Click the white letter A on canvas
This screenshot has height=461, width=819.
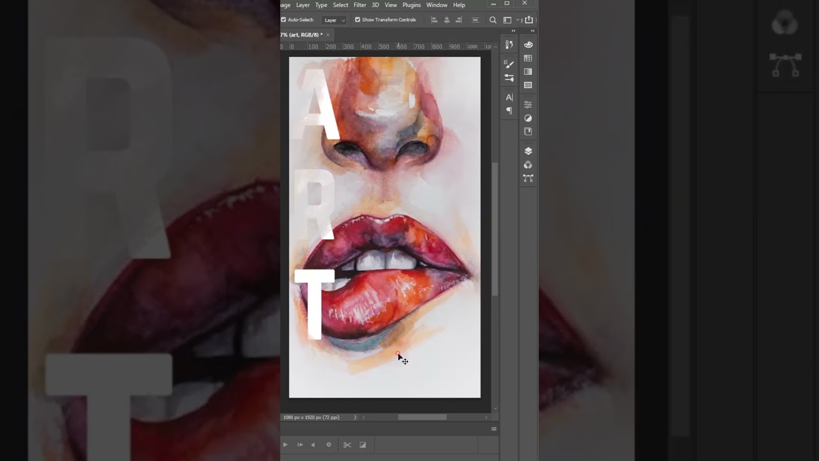point(320,103)
